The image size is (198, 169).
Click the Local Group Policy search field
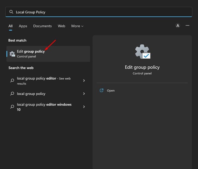(99, 12)
